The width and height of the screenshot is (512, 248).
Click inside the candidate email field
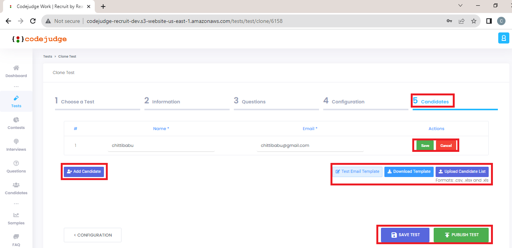309,145
